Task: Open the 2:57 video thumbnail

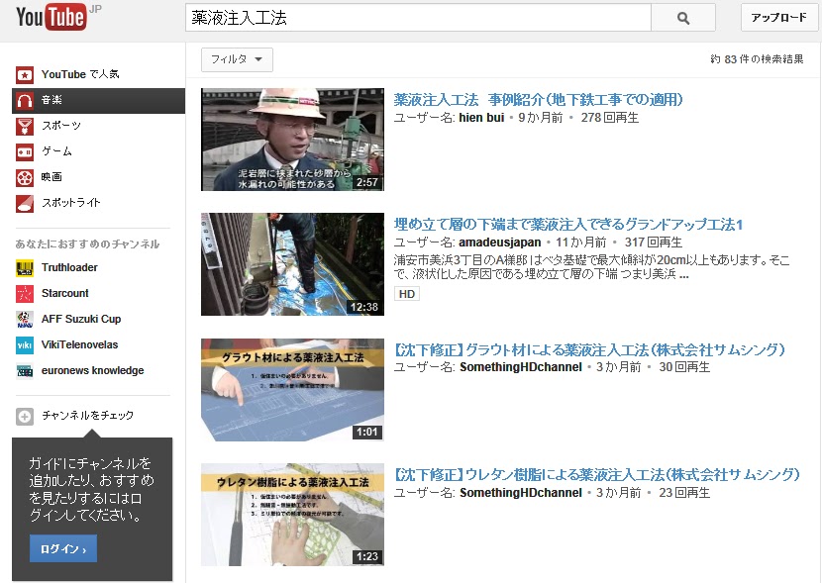Action: click(x=292, y=140)
